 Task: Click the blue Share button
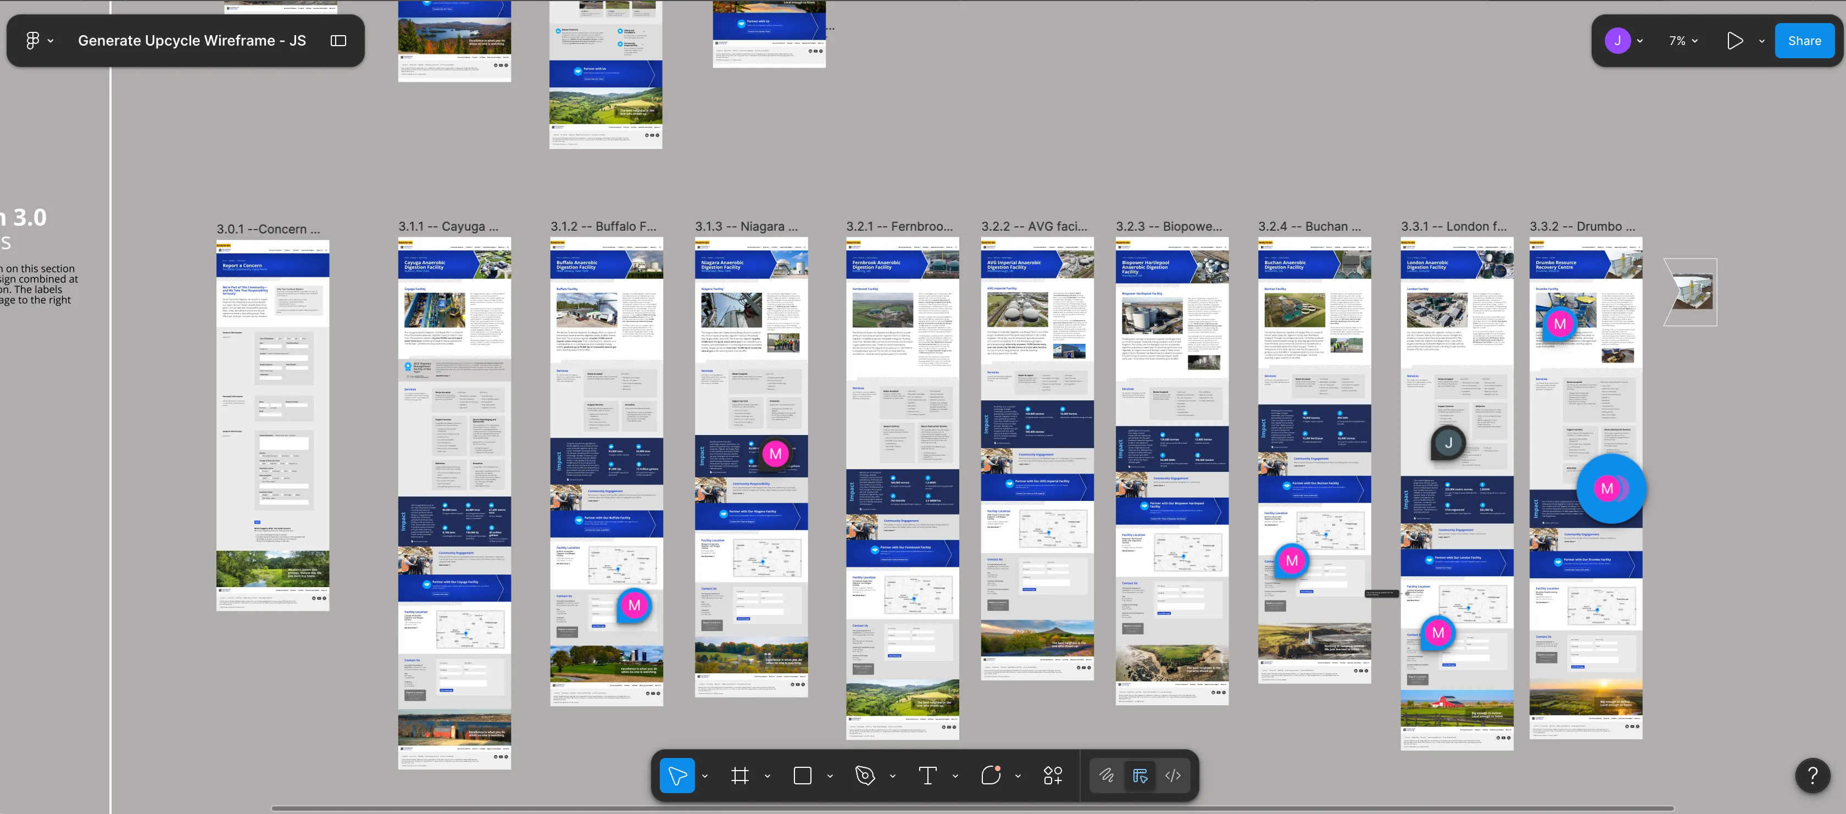pyautogui.click(x=1804, y=41)
